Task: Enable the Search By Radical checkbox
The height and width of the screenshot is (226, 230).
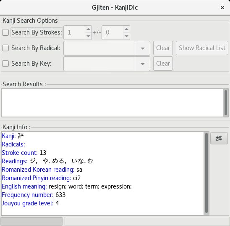Action: coord(5,48)
